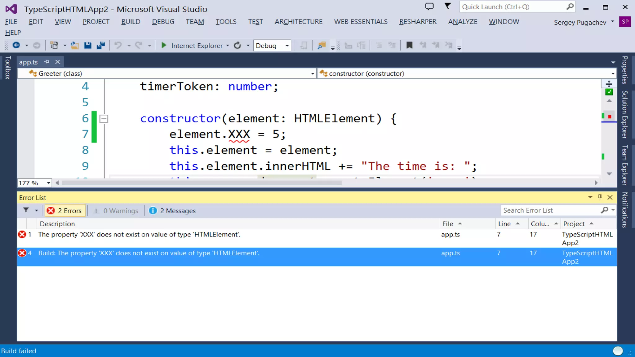Open the constructor member dropdown
The width and height of the screenshot is (635, 357).
click(613, 74)
